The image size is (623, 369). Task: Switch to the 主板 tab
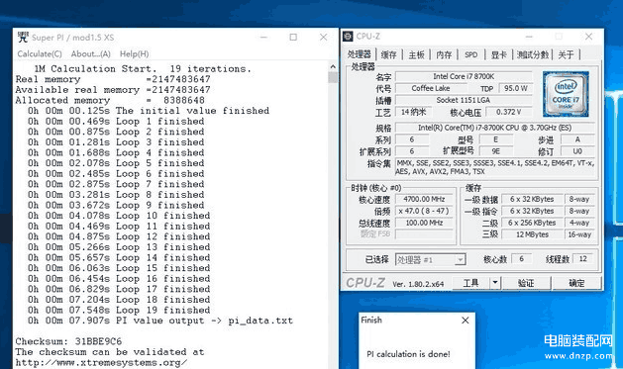click(416, 54)
